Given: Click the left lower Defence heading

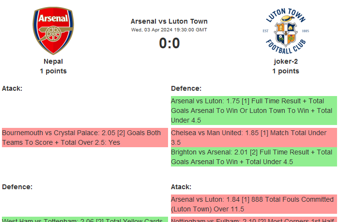Looking at the screenshot, I should click(17, 187).
